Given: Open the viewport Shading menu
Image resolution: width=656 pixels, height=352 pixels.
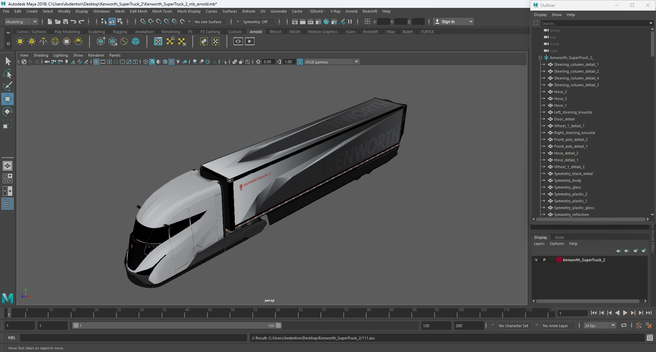Looking at the screenshot, I should (x=41, y=55).
